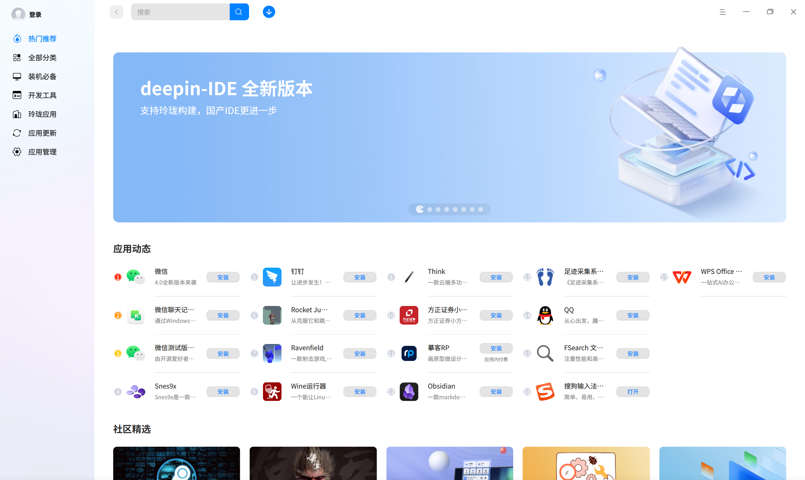
Task: Click the 微信聊天记… app name
Action: tap(174, 310)
